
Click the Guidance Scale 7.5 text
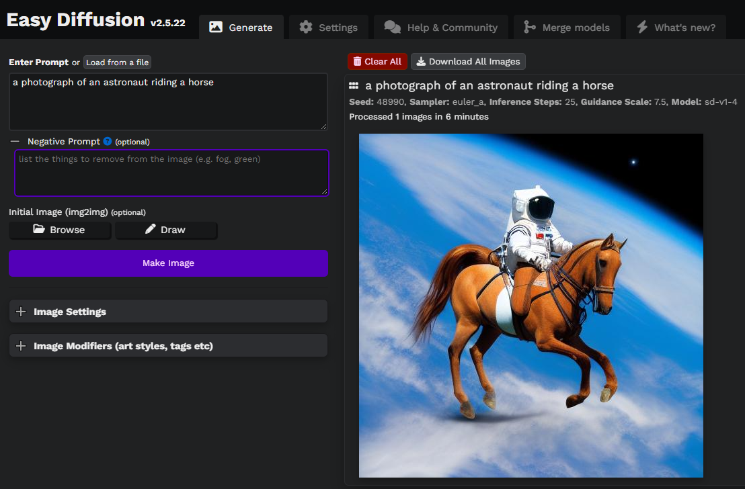(x=623, y=102)
